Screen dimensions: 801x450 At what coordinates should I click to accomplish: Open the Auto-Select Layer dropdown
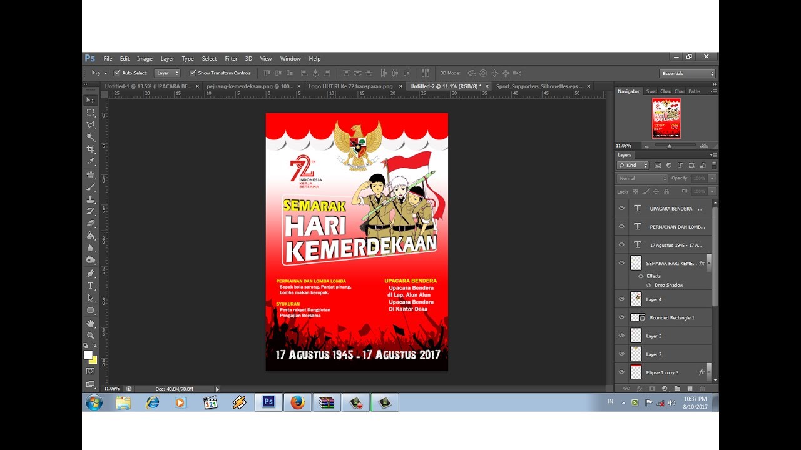coord(167,73)
